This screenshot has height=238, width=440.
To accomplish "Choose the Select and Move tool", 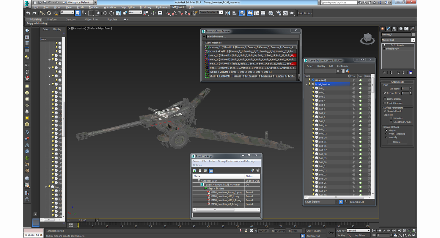I will click(x=105, y=13).
